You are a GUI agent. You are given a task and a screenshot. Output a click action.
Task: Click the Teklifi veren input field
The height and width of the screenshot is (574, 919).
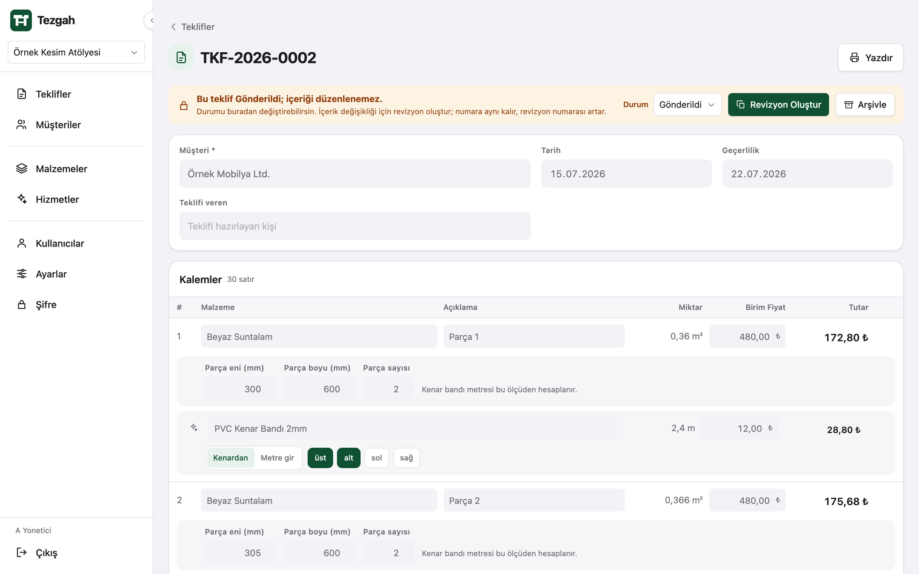point(355,226)
